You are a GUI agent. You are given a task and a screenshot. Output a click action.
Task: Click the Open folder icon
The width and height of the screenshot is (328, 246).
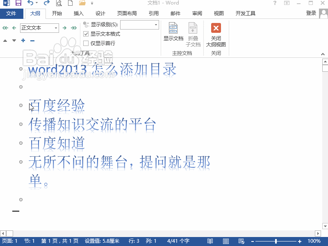click(82, 3)
